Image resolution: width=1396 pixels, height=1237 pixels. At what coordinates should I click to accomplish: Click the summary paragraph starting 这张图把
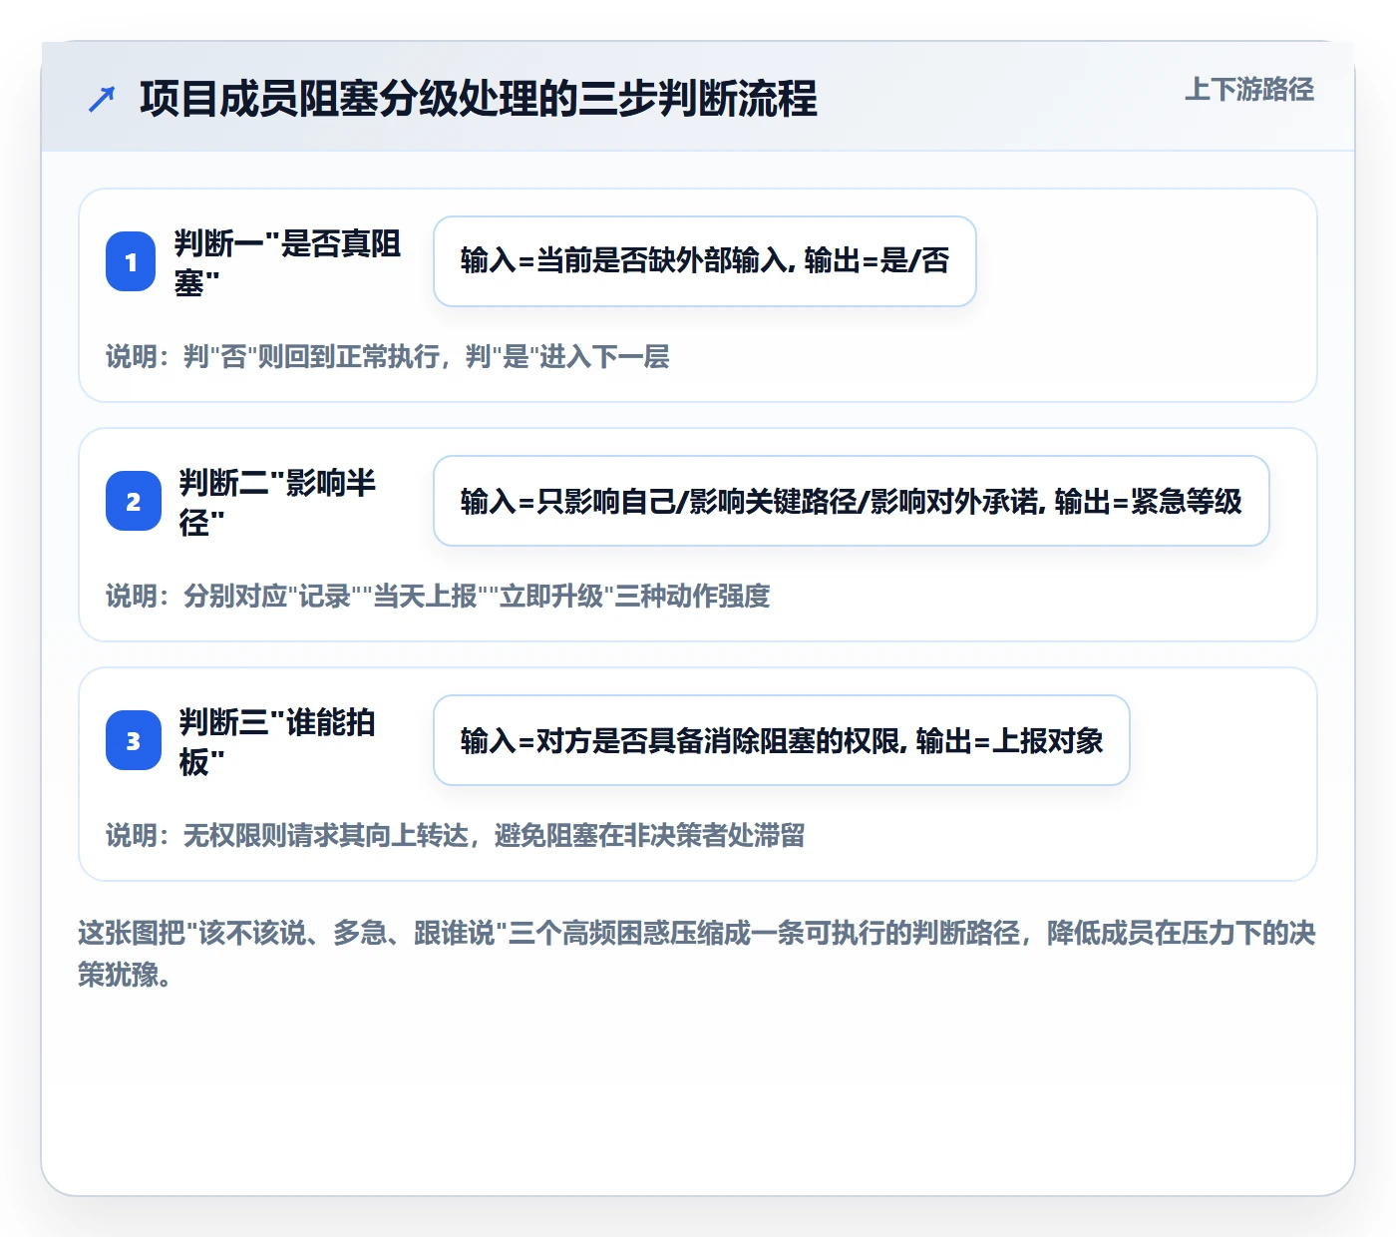point(697,954)
